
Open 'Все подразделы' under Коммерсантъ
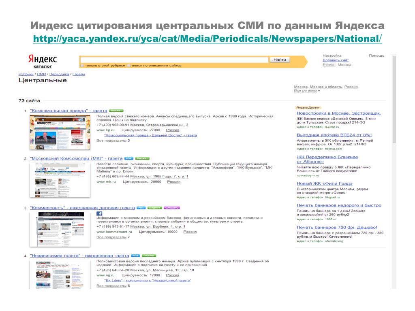point(111,237)
